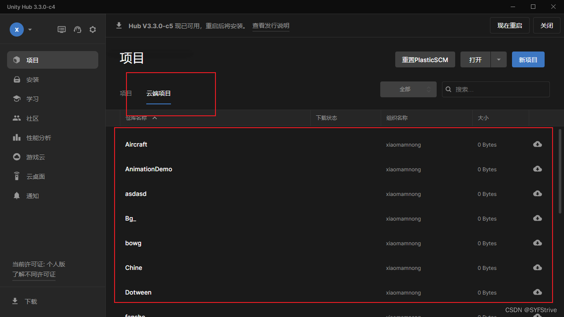Screen dimensions: 564x317
Task: Click the user avatar X
Action: tap(17, 29)
